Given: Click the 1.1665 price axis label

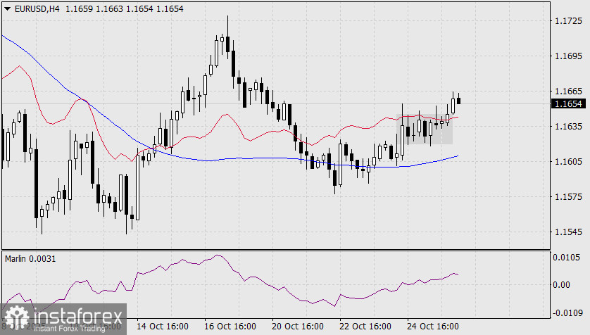Looking at the screenshot, I should tap(568, 91).
